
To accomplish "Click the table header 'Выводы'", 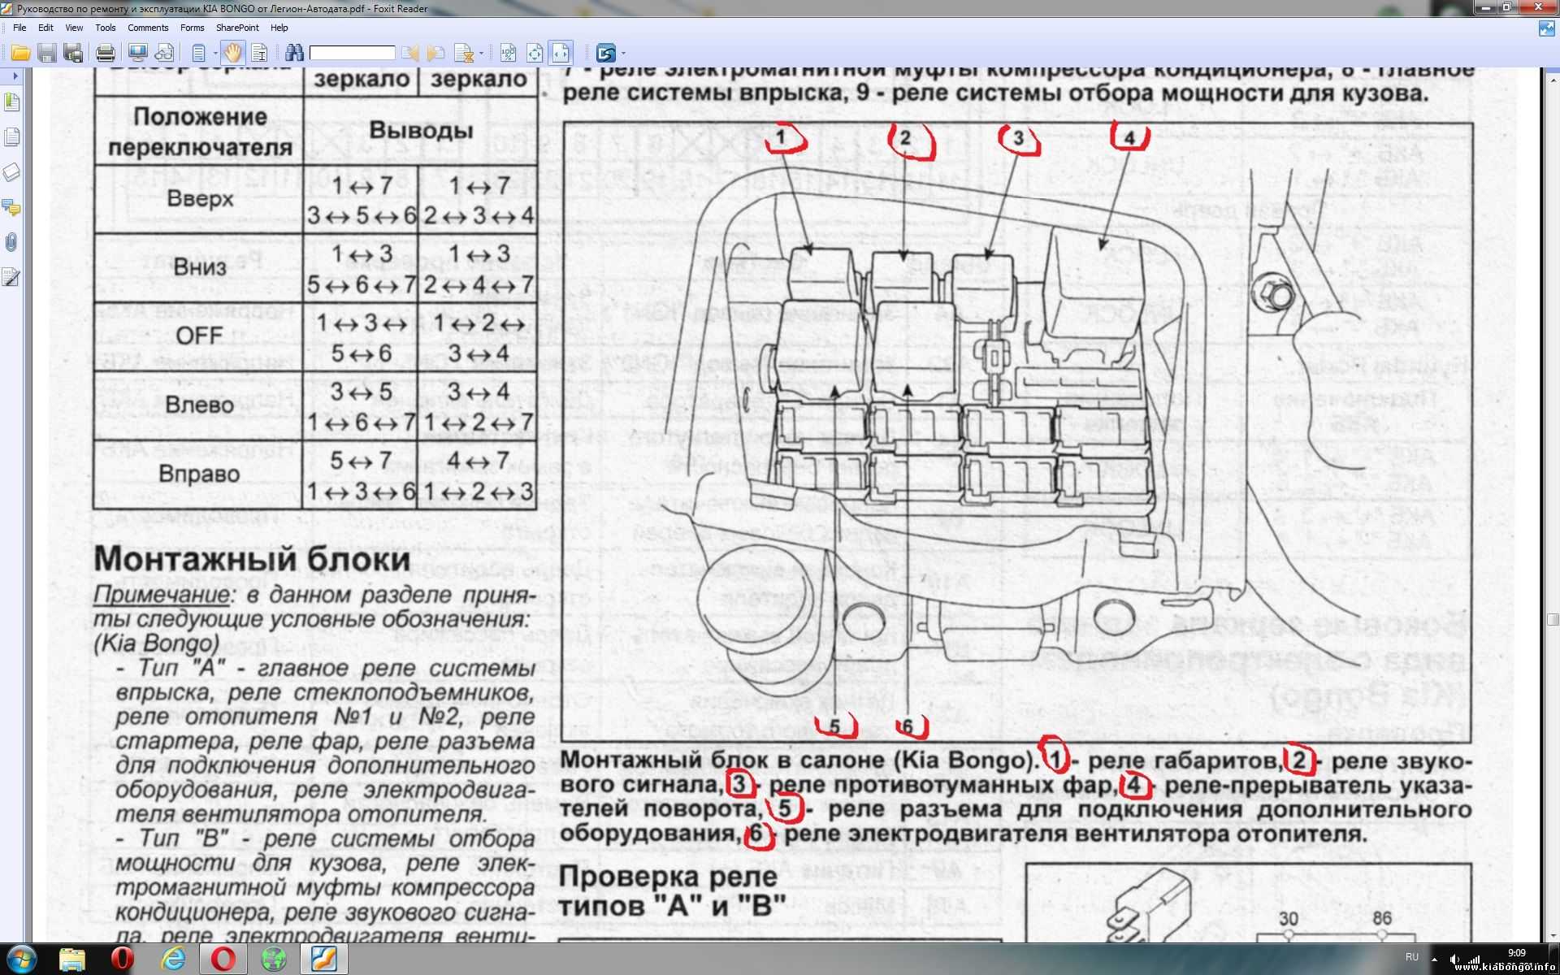I will click(x=421, y=131).
